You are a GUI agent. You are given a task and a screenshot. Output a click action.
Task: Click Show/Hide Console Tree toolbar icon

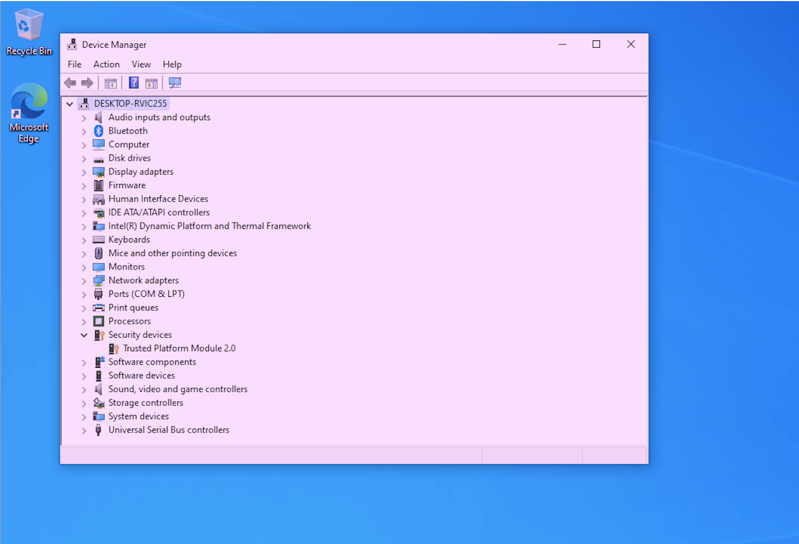click(x=110, y=83)
